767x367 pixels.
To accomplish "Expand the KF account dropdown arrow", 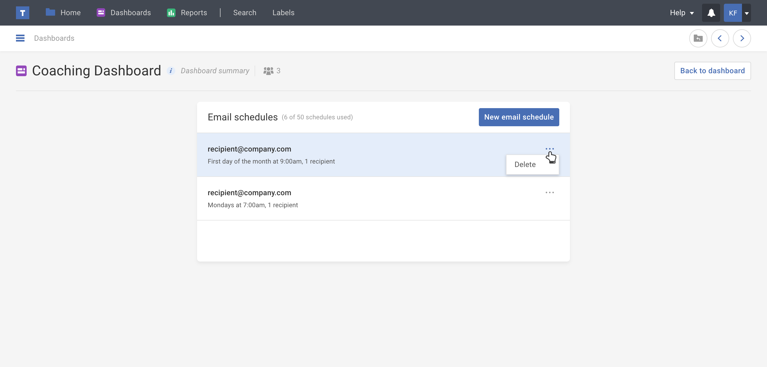I will (746, 13).
